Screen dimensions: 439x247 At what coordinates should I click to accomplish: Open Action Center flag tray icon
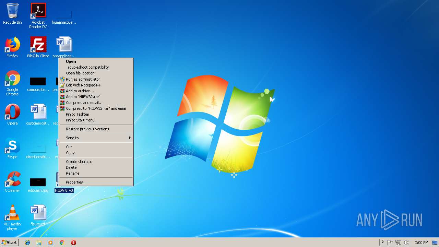(x=390, y=243)
